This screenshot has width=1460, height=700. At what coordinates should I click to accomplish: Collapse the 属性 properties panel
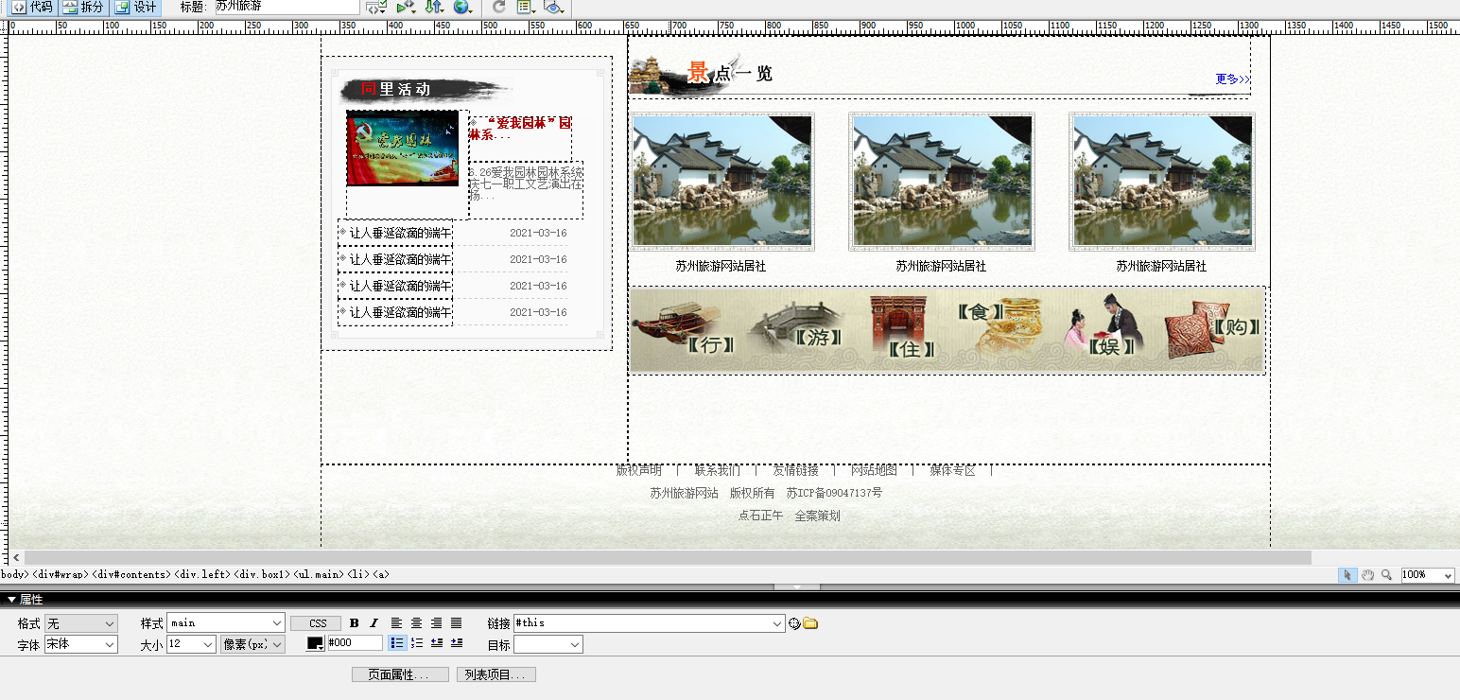click(11, 600)
